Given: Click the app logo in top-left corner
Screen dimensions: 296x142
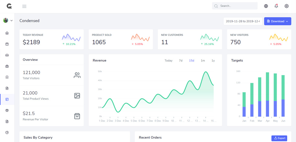Looking at the screenshot, I should 9,6.
